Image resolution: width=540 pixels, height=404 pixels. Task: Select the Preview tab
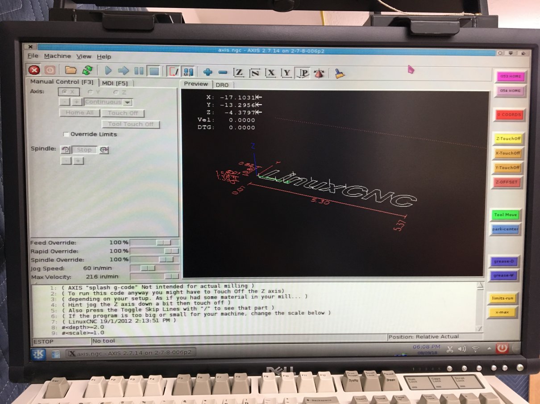tap(196, 84)
